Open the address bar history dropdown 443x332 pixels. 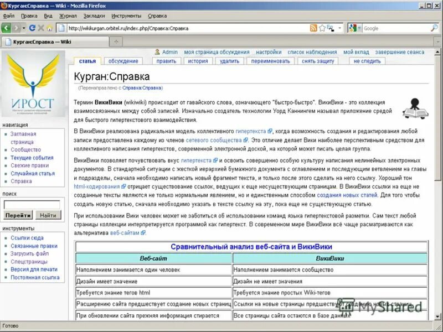click(339, 28)
